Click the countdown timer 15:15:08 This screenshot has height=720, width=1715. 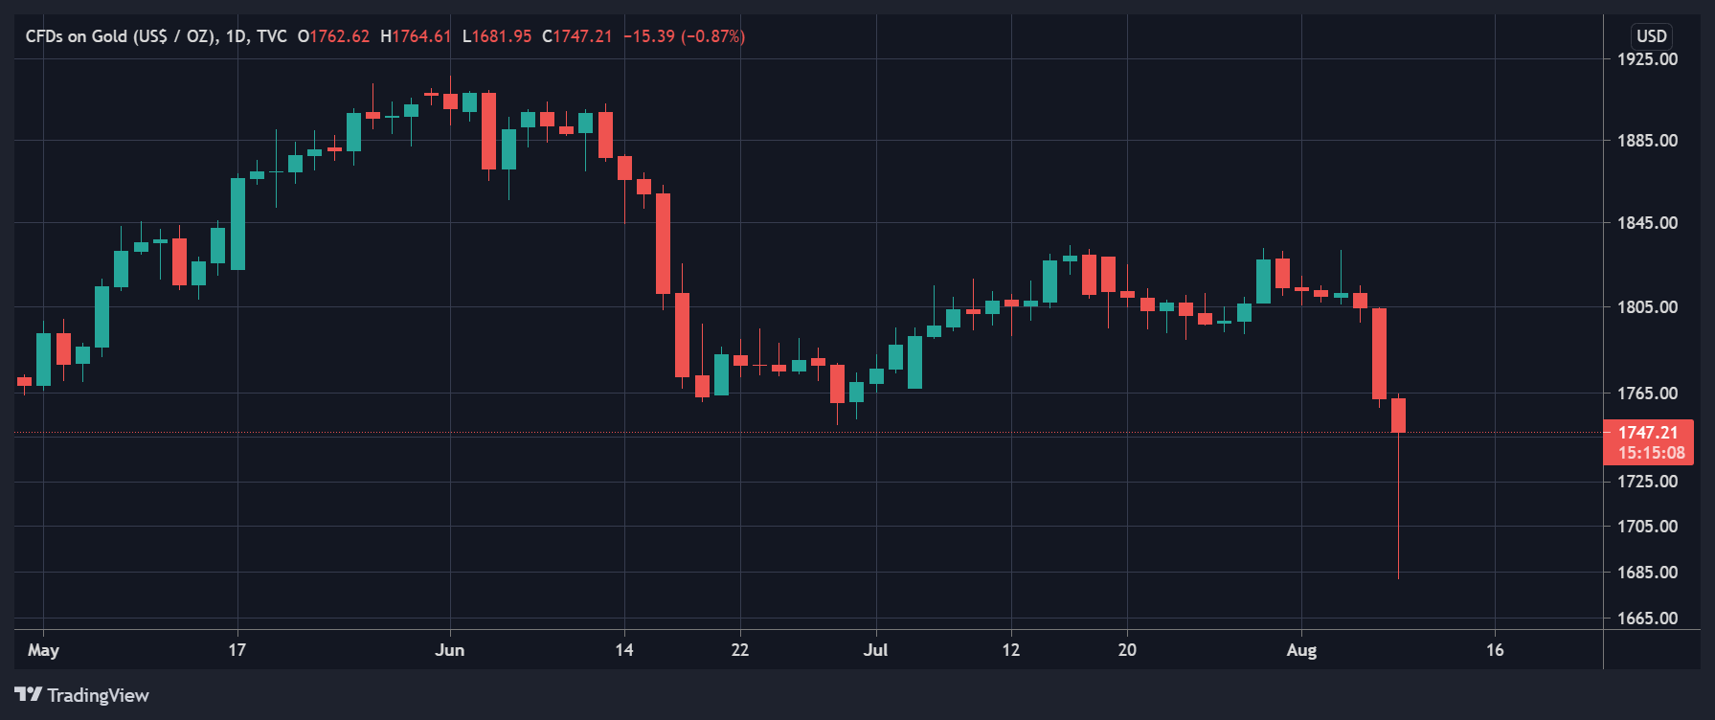[x=1652, y=453]
